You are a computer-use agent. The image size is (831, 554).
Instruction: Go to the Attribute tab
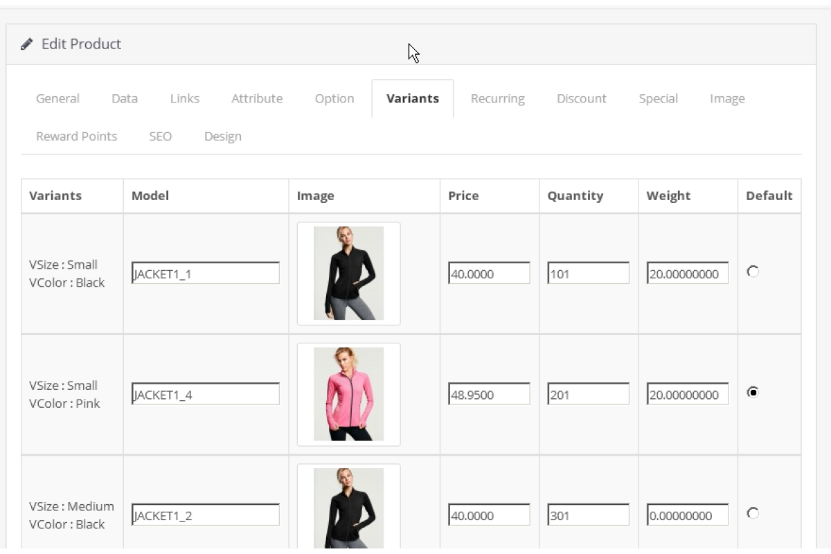click(257, 98)
